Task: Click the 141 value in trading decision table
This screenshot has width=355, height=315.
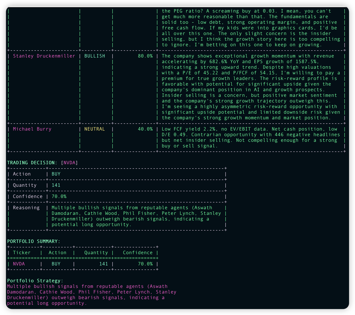Action: [x=56, y=185]
